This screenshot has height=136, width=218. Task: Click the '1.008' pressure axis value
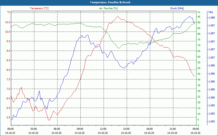click(212, 18)
